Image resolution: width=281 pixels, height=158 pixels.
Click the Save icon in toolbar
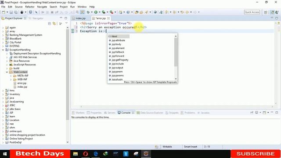coord(11,12)
